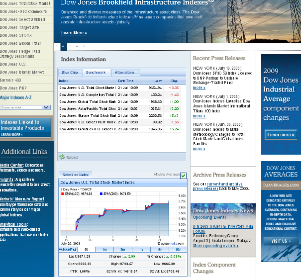Open Dow Jones STOXX menu item
The height and width of the screenshot is (277, 301).
(16, 35)
